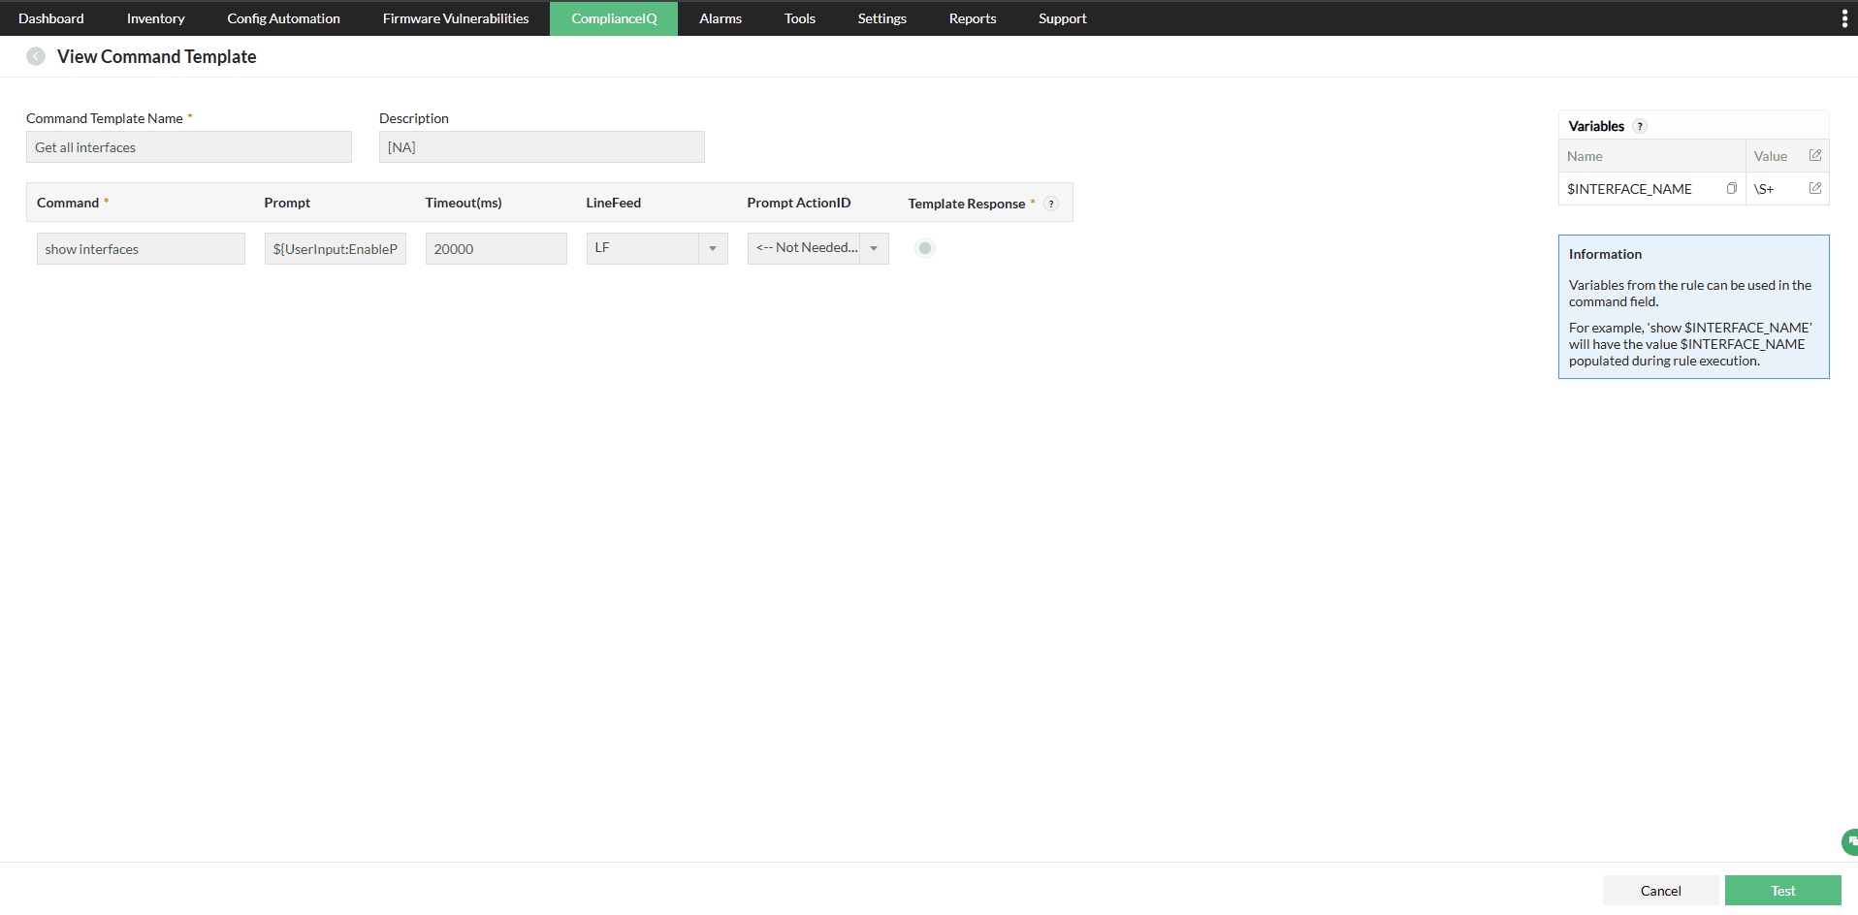Go to the Settings tab

click(x=881, y=17)
